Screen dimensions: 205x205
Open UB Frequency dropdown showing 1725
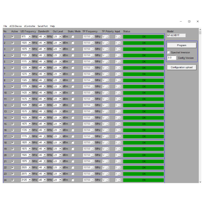pyautogui.click(x=30, y=130)
